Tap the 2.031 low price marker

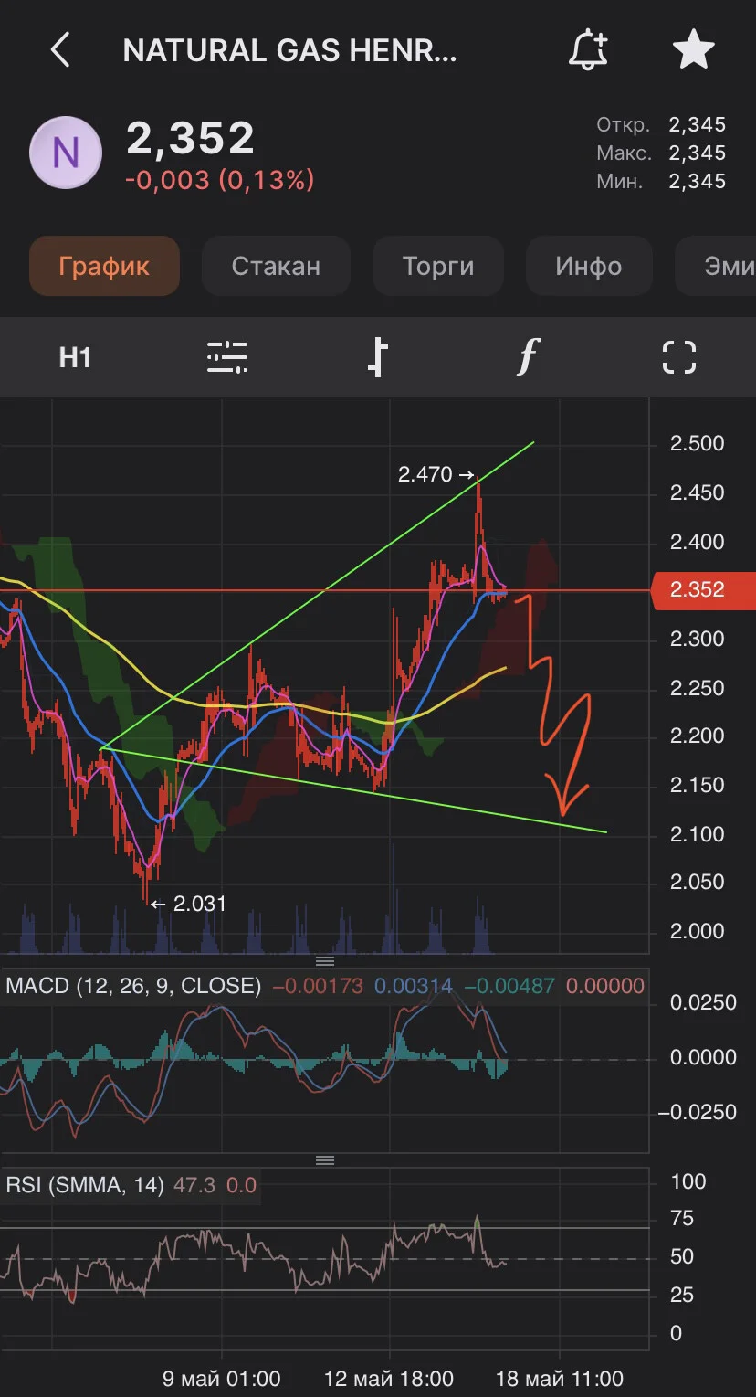click(188, 904)
